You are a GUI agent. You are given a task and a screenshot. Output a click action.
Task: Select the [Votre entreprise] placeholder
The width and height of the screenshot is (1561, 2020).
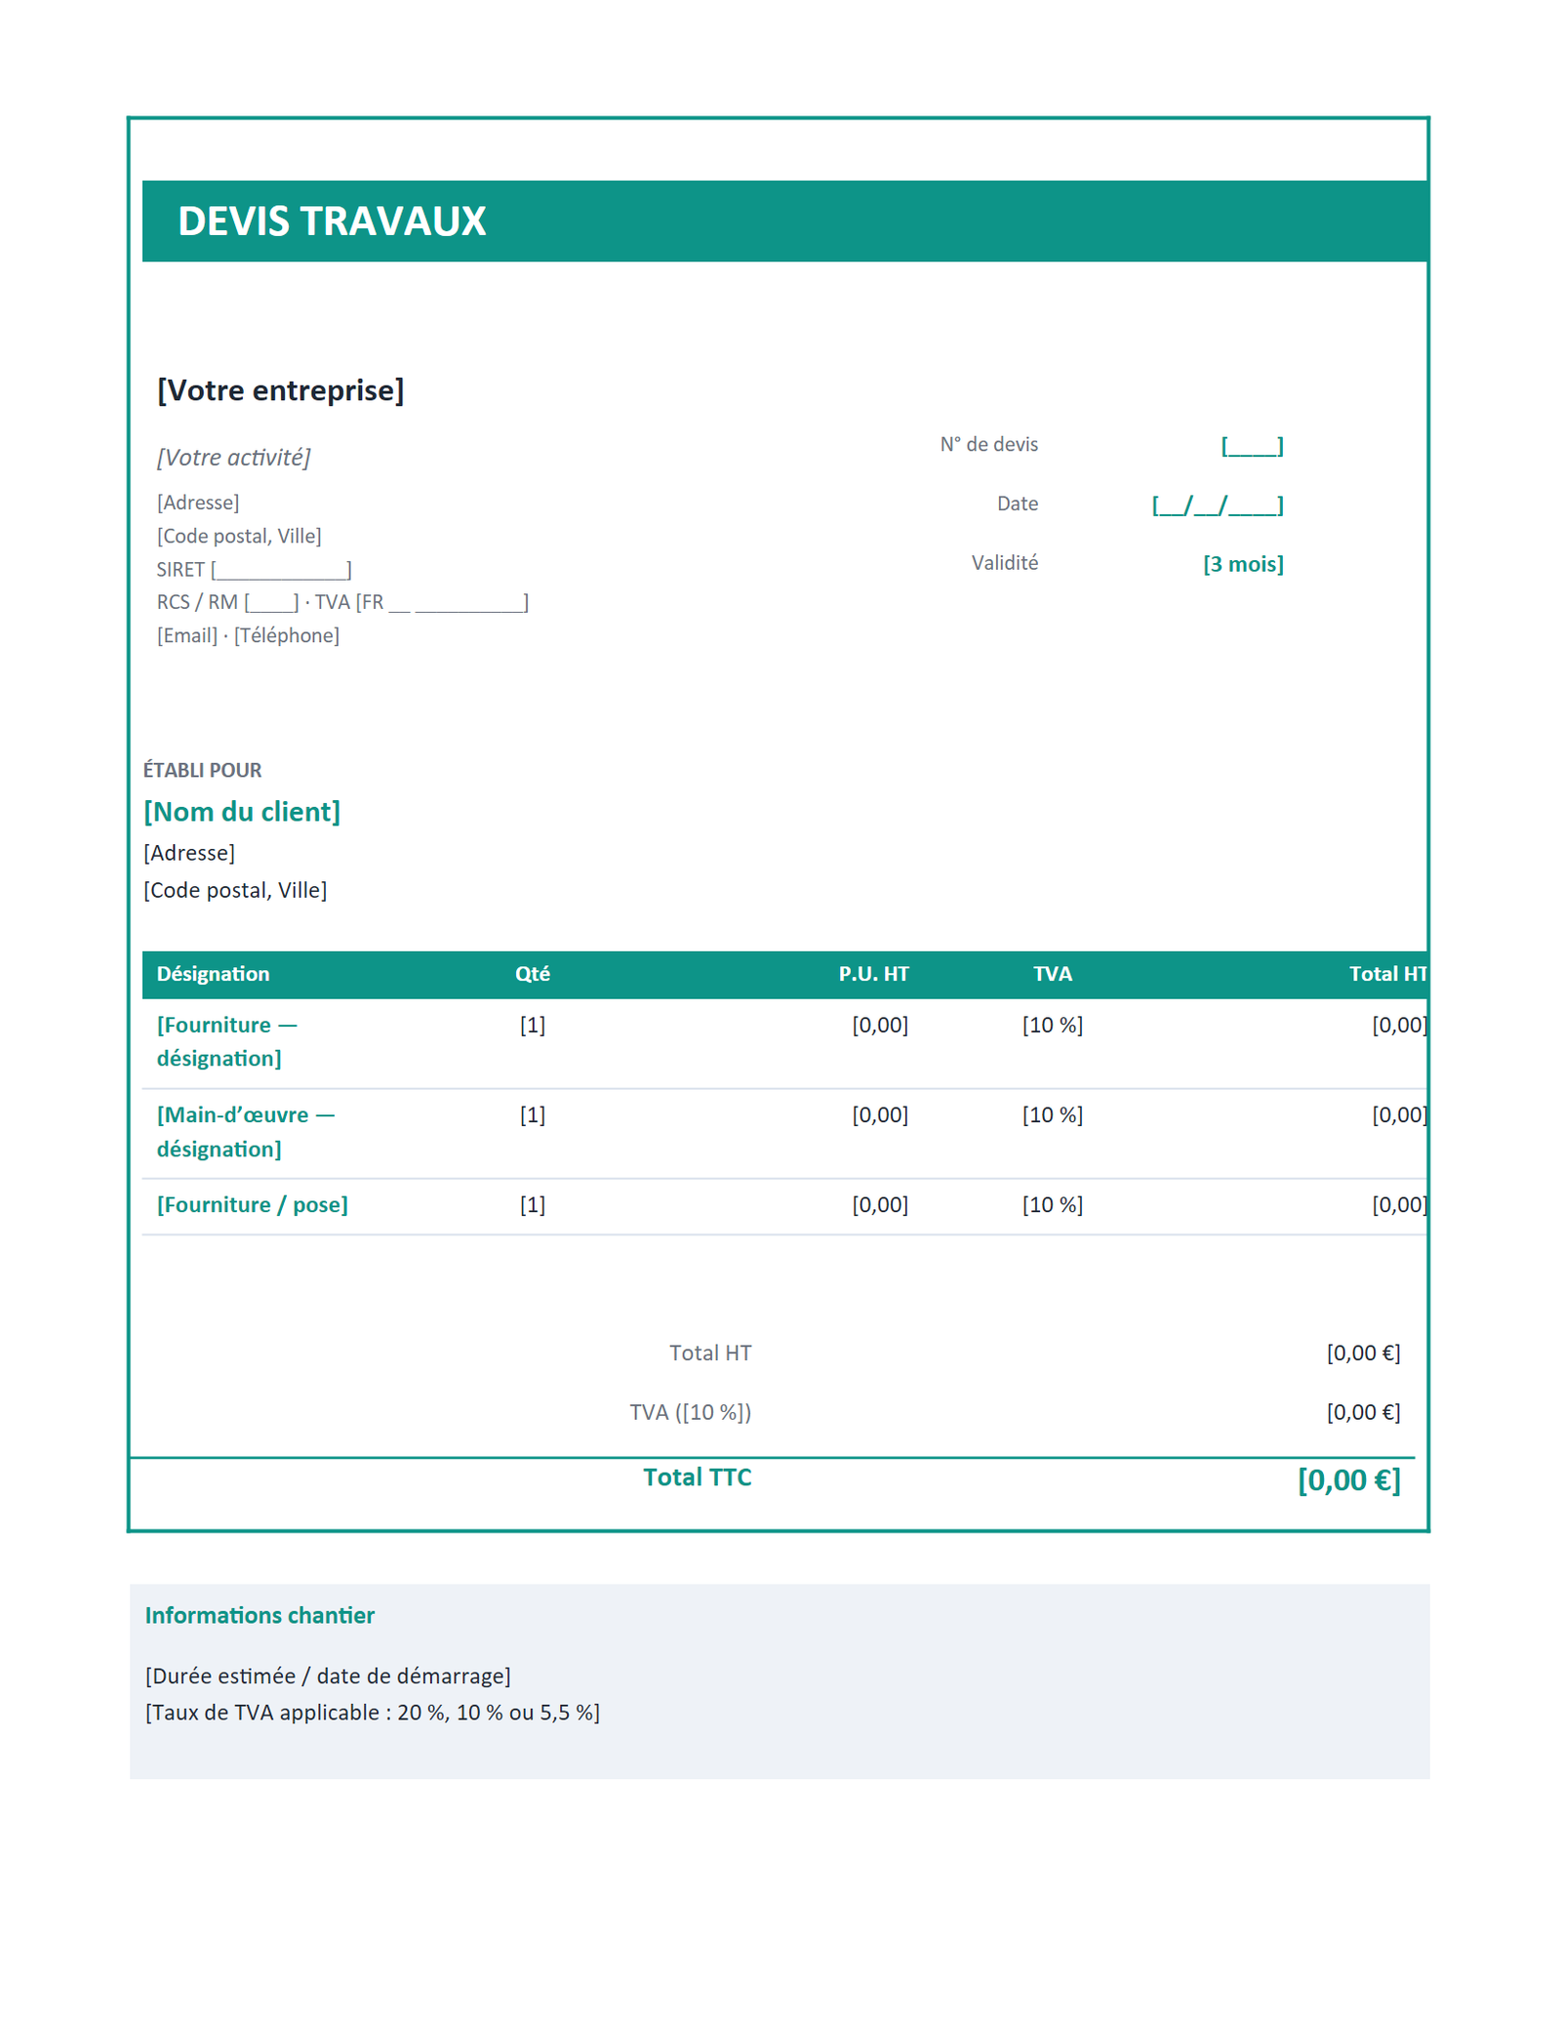pos(280,390)
